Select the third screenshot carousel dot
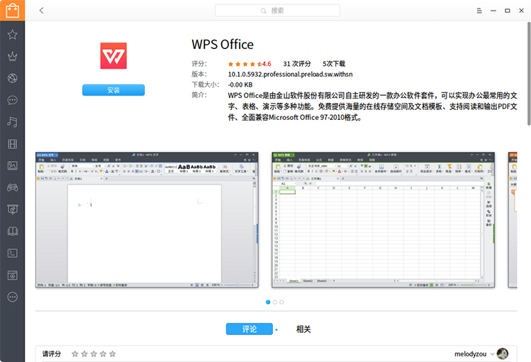 282,302
